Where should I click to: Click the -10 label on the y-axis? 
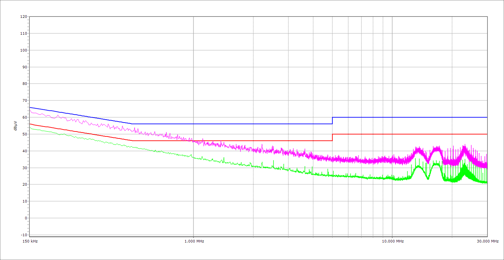coord(23,235)
